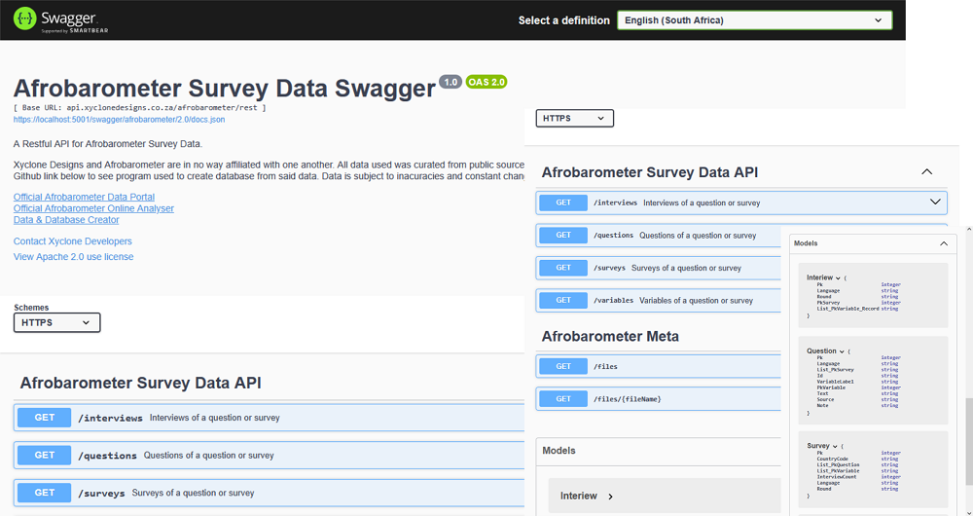Image resolution: width=973 pixels, height=516 pixels.
Task: Click GET button for /files/{fileName} endpoint
Action: 563,398
